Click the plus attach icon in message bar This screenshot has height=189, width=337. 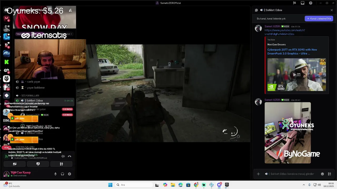point(258,174)
